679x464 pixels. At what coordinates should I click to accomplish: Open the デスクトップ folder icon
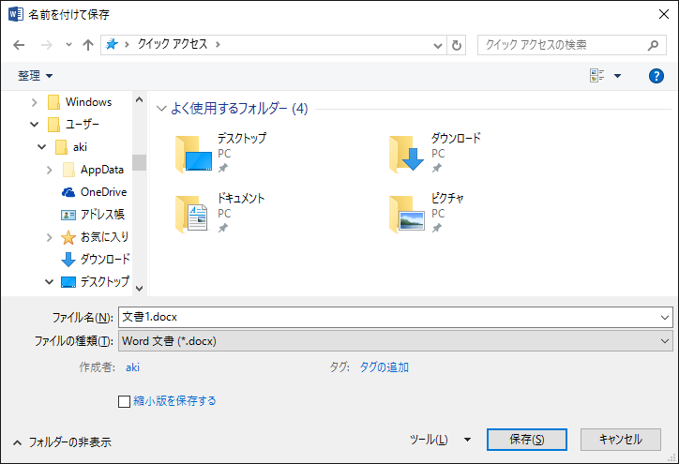(x=194, y=154)
